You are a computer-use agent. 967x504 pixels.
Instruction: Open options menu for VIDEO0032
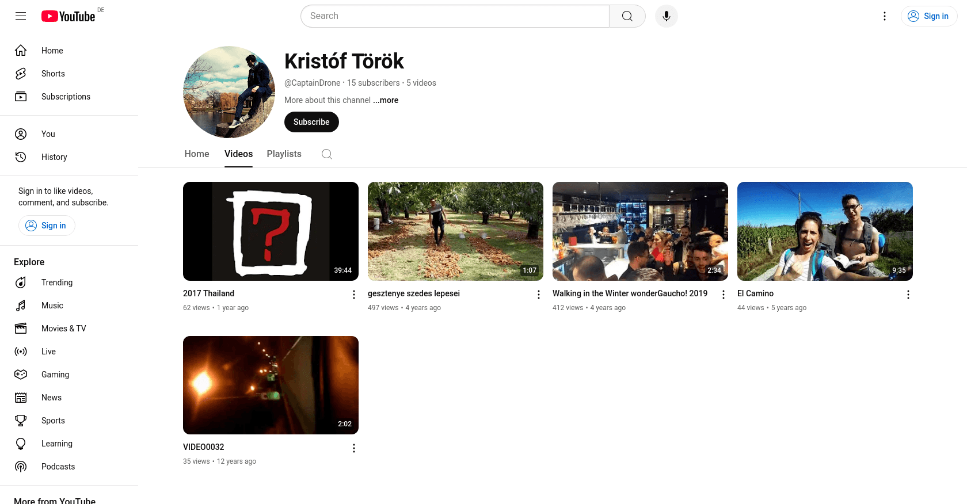(x=354, y=448)
